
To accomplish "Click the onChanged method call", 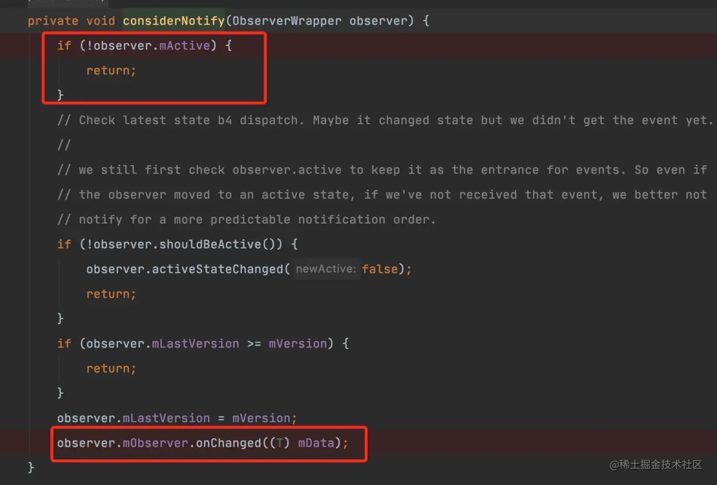I will coord(228,443).
